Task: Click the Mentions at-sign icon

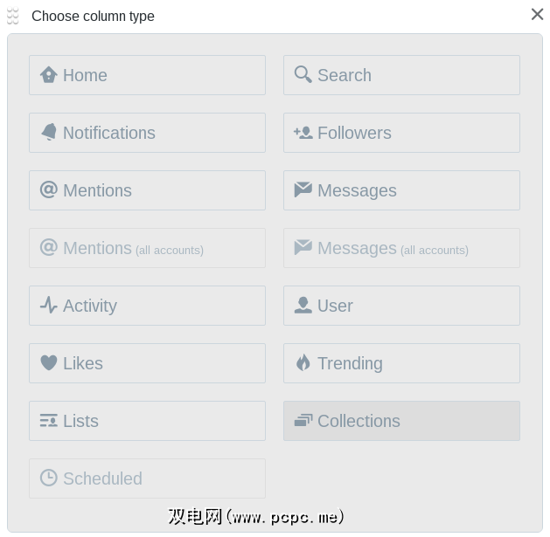Action: [x=49, y=189]
